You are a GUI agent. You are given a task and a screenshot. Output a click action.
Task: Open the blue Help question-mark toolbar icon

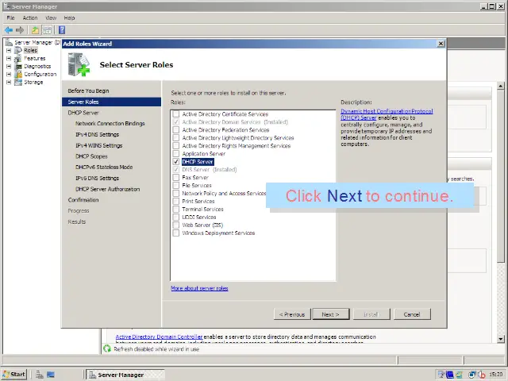(62, 30)
